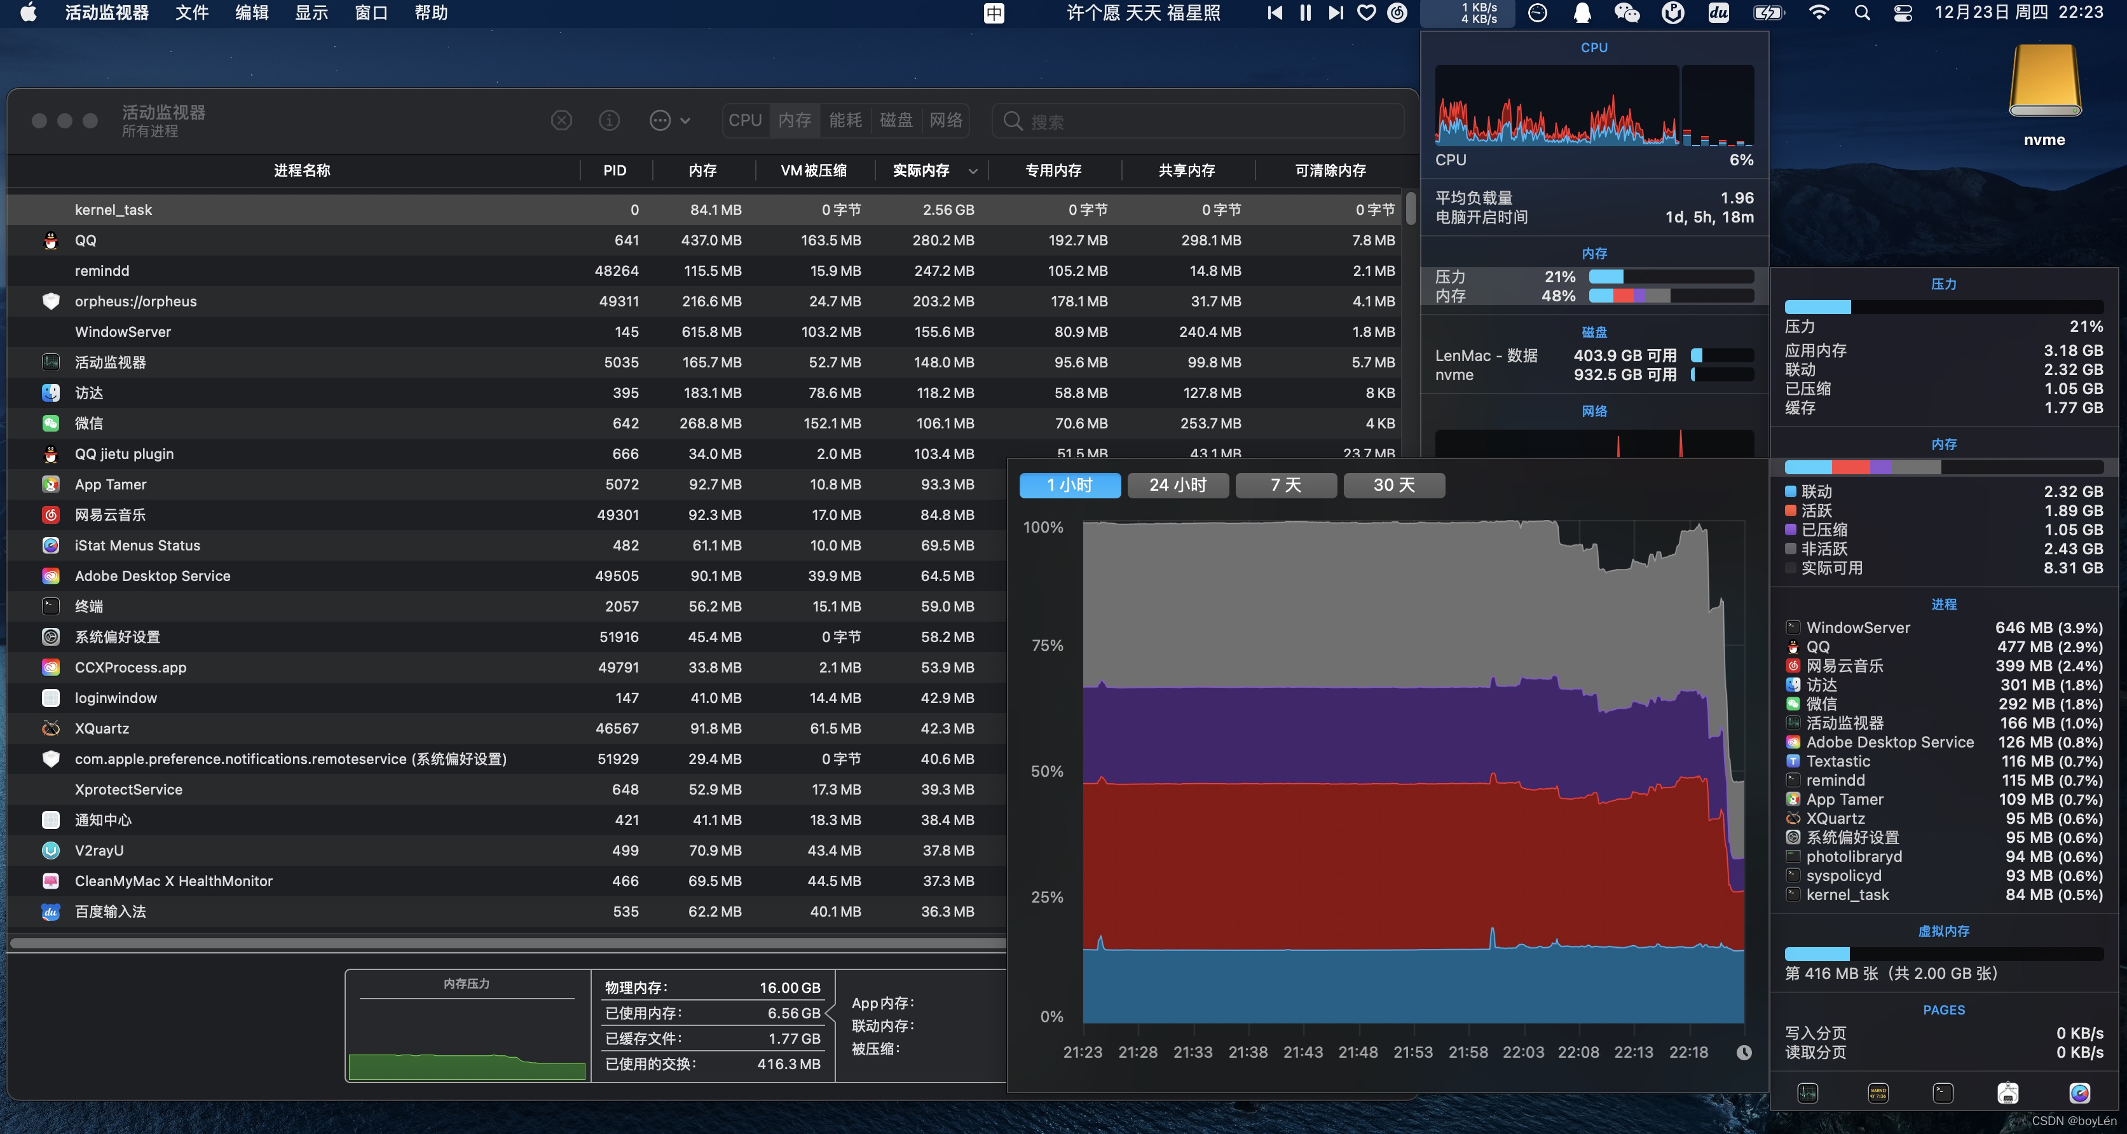Click the process search field
Viewport: 2127px width, 1134px height.
click(x=1205, y=121)
